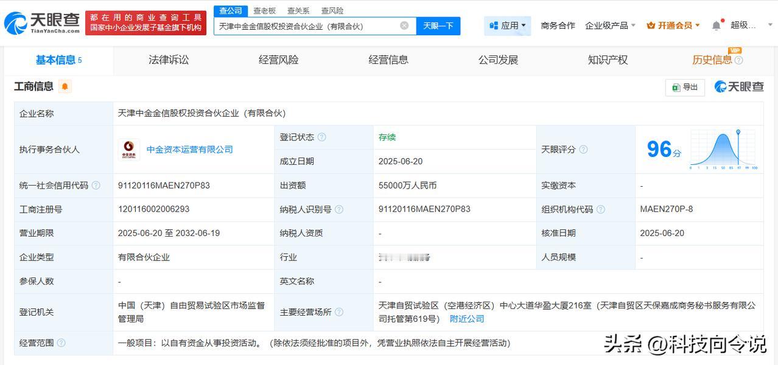
Task: Expand the 开通会员 dropdown
Action: click(x=673, y=26)
